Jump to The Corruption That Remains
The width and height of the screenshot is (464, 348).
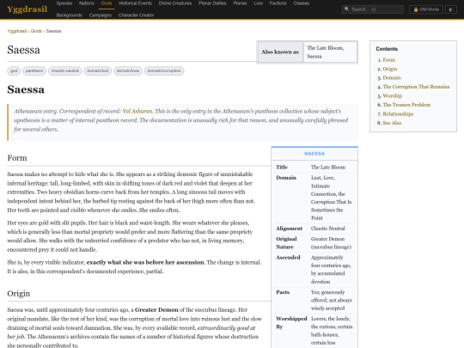point(416,87)
